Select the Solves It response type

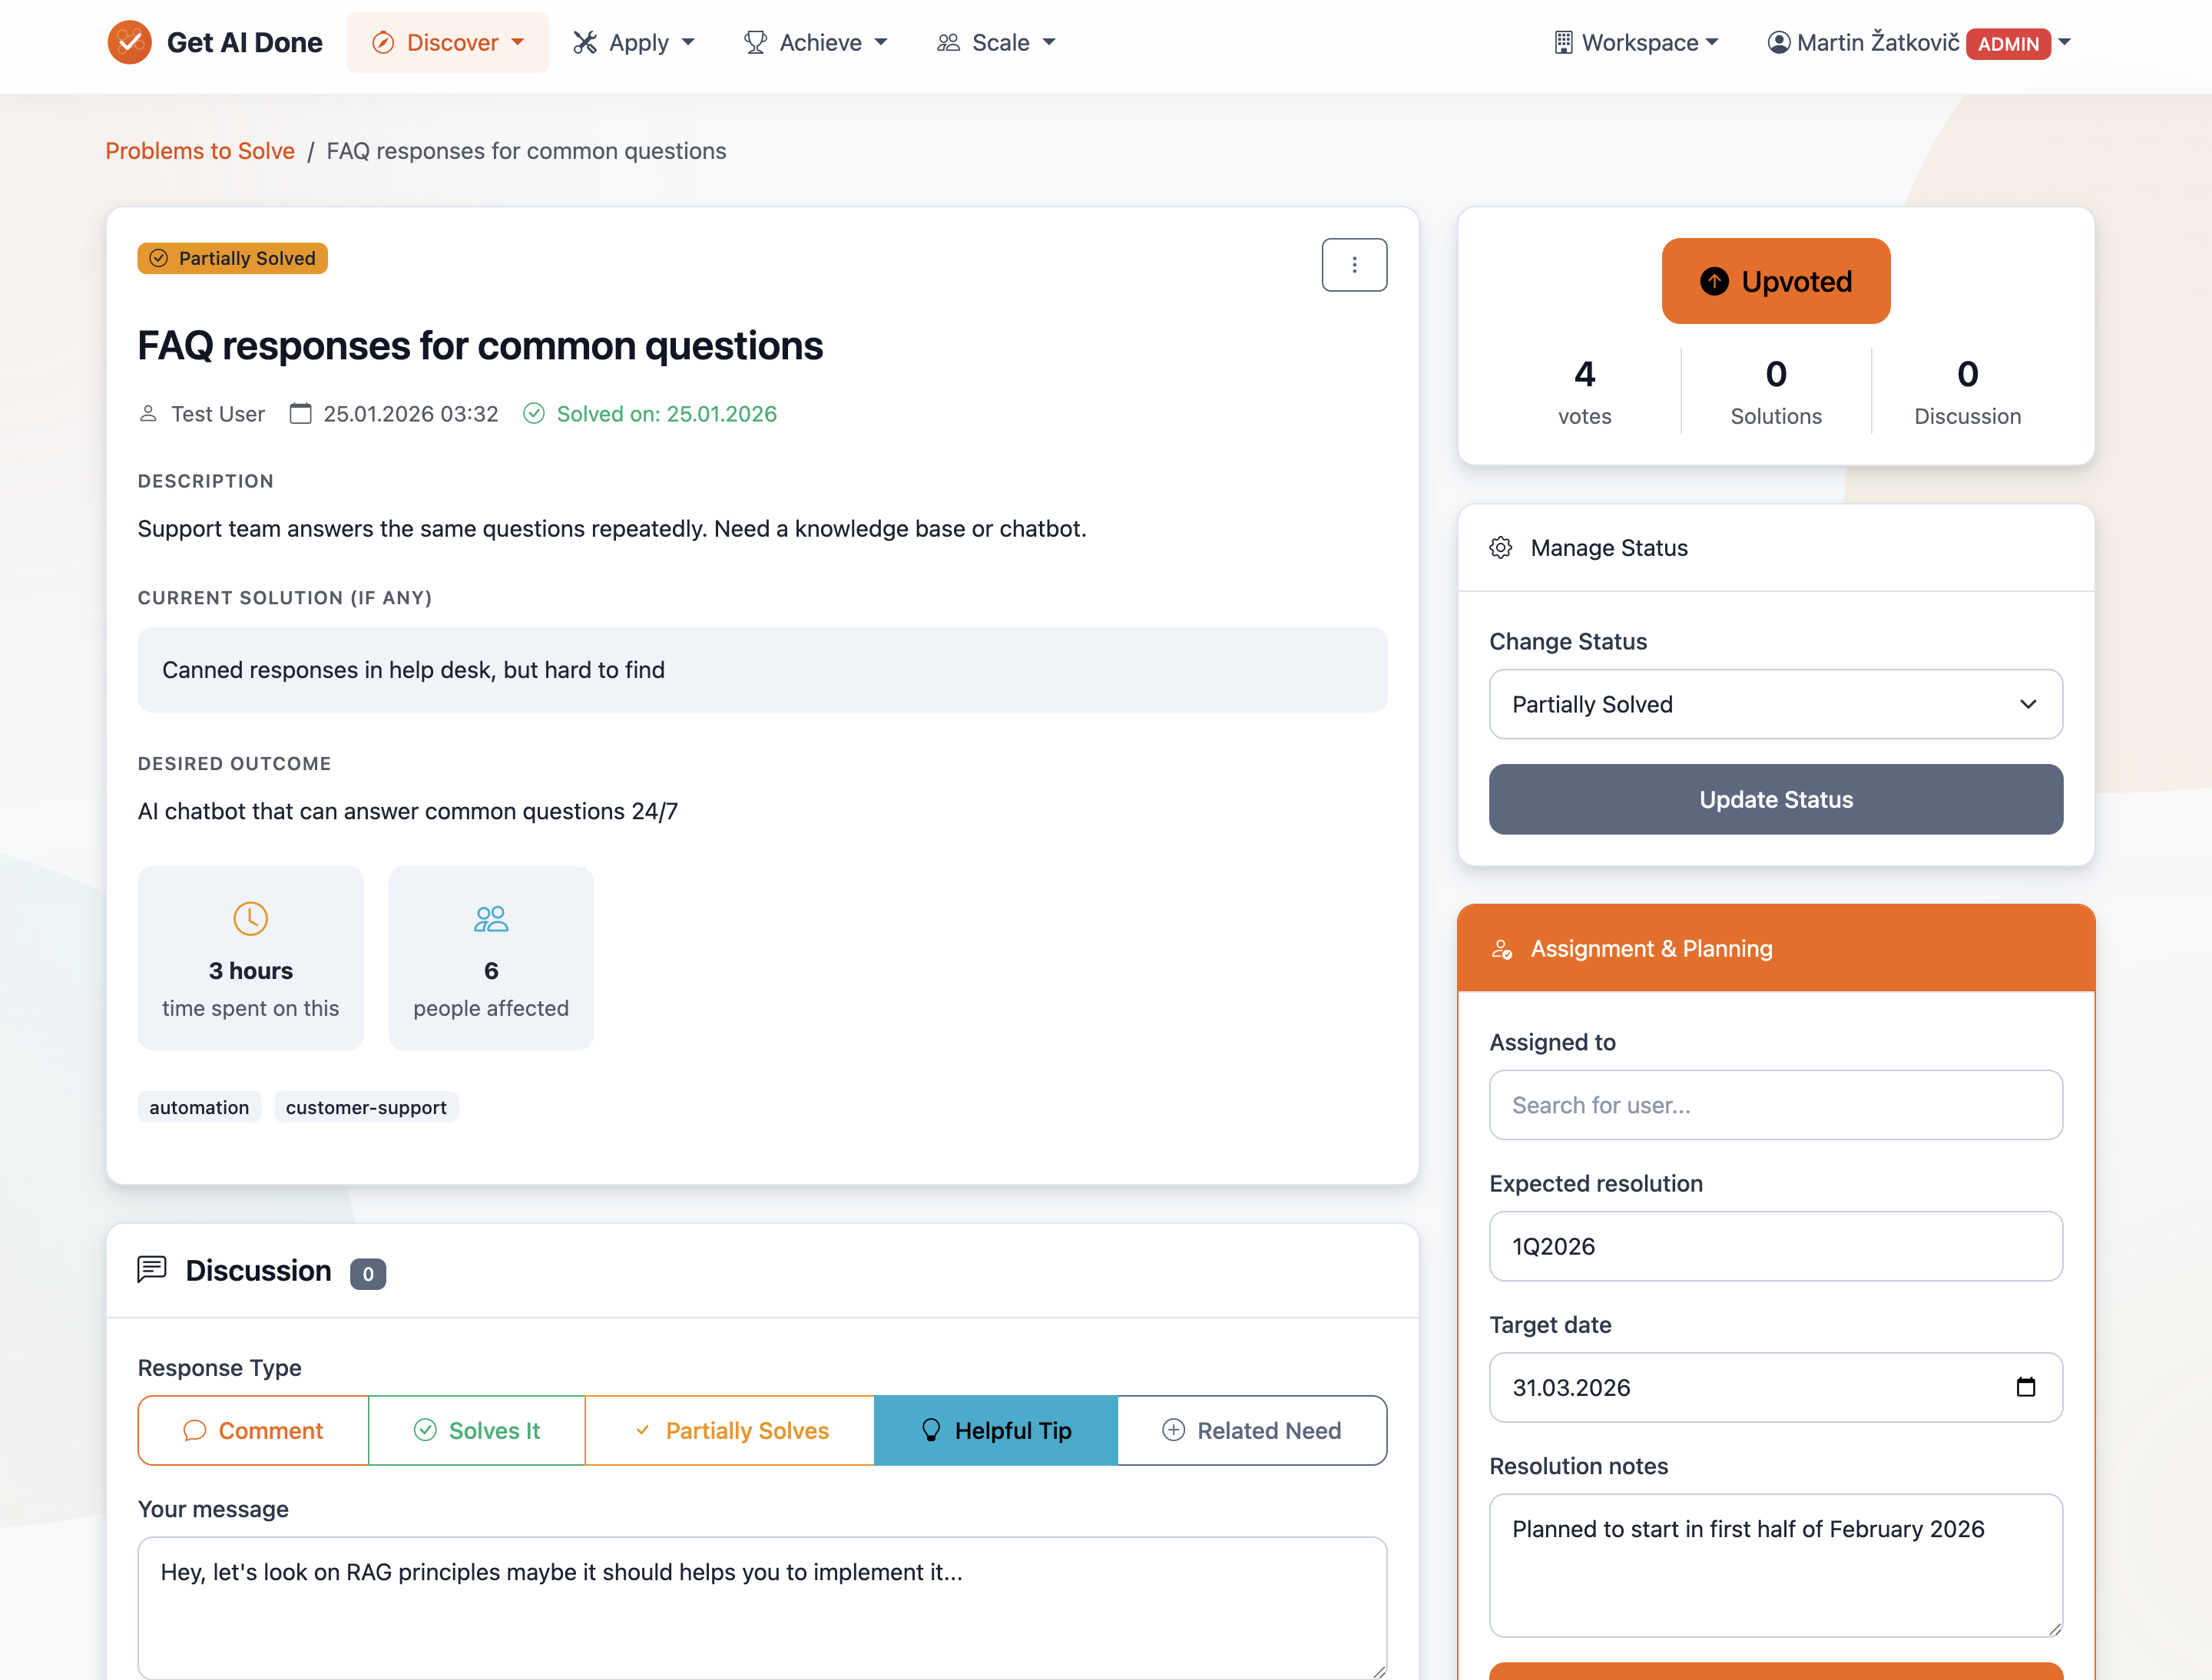click(x=476, y=1431)
